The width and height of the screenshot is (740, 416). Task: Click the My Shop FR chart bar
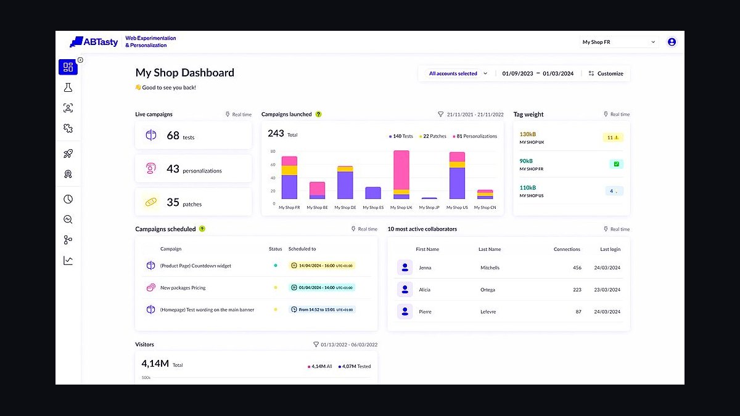coord(289,177)
